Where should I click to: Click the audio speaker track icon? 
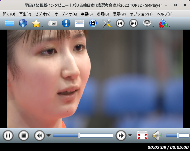[x=147, y=23]
